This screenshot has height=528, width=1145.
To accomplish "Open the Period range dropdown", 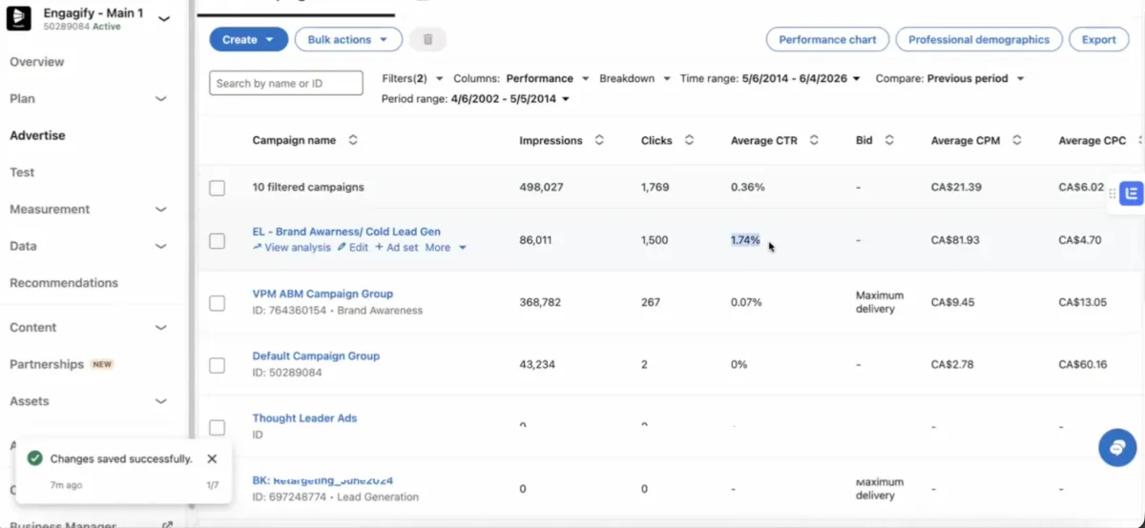I will [475, 99].
